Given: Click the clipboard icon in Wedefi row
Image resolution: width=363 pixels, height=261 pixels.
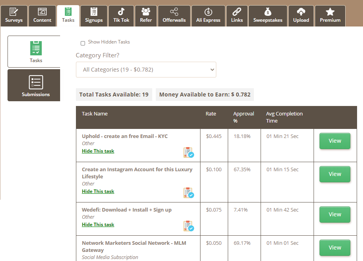Looking at the screenshot, I should click(189, 226).
